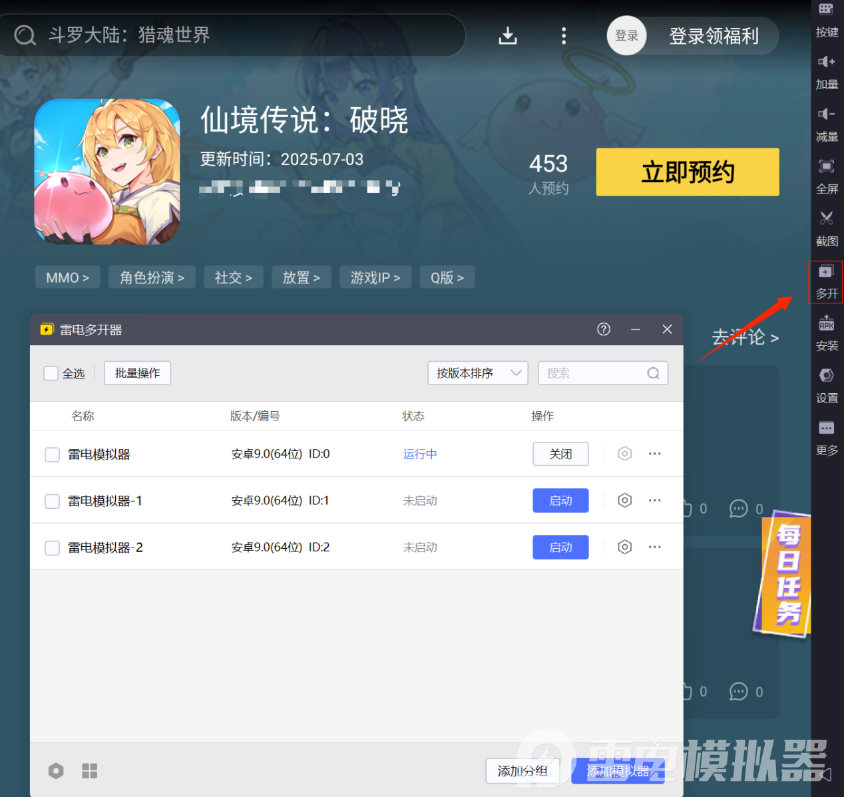Select 安卓9.0(64位) ID:1 version text
This screenshot has width=844, height=797.
click(280, 500)
